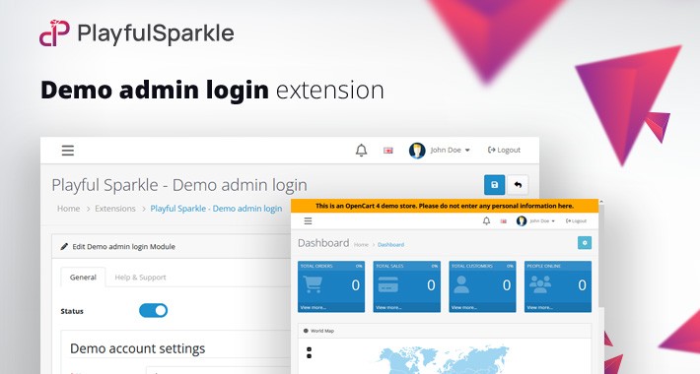Image resolution: width=700 pixels, height=374 pixels.
Task: Select language flag in Demo admin login window
Action: pos(387,151)
